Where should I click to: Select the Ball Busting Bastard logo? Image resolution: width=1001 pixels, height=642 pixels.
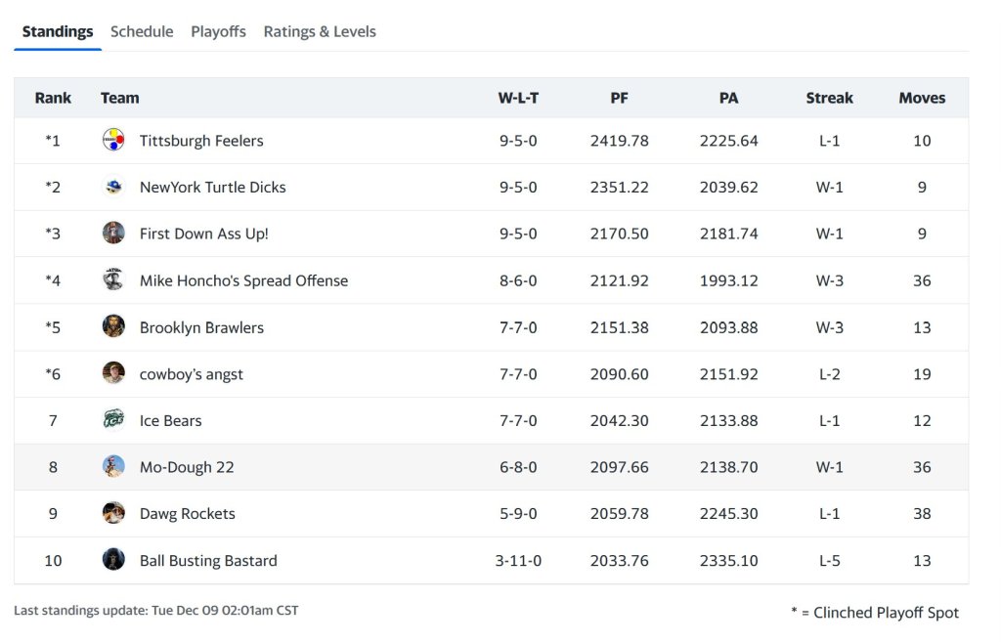coord(113,560)
